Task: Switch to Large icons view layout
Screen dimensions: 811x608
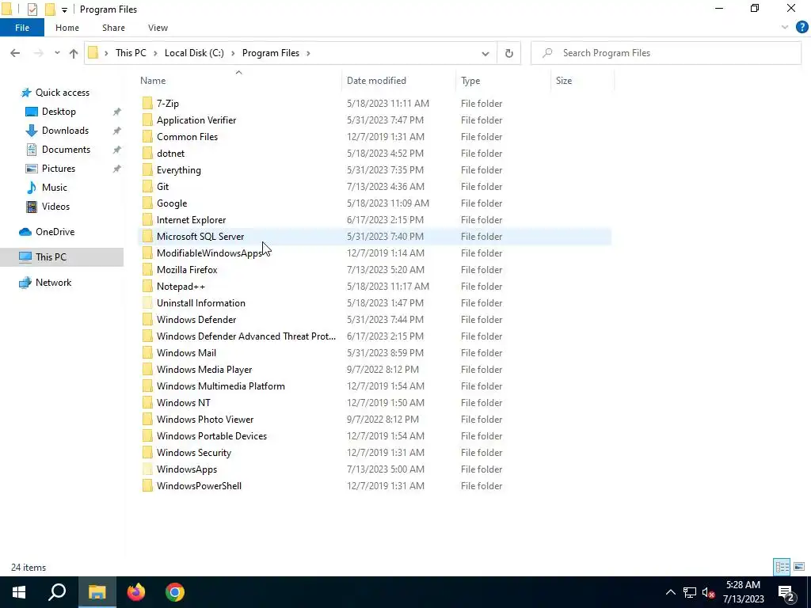Action: pyautogui.click(x=799, y=567)
